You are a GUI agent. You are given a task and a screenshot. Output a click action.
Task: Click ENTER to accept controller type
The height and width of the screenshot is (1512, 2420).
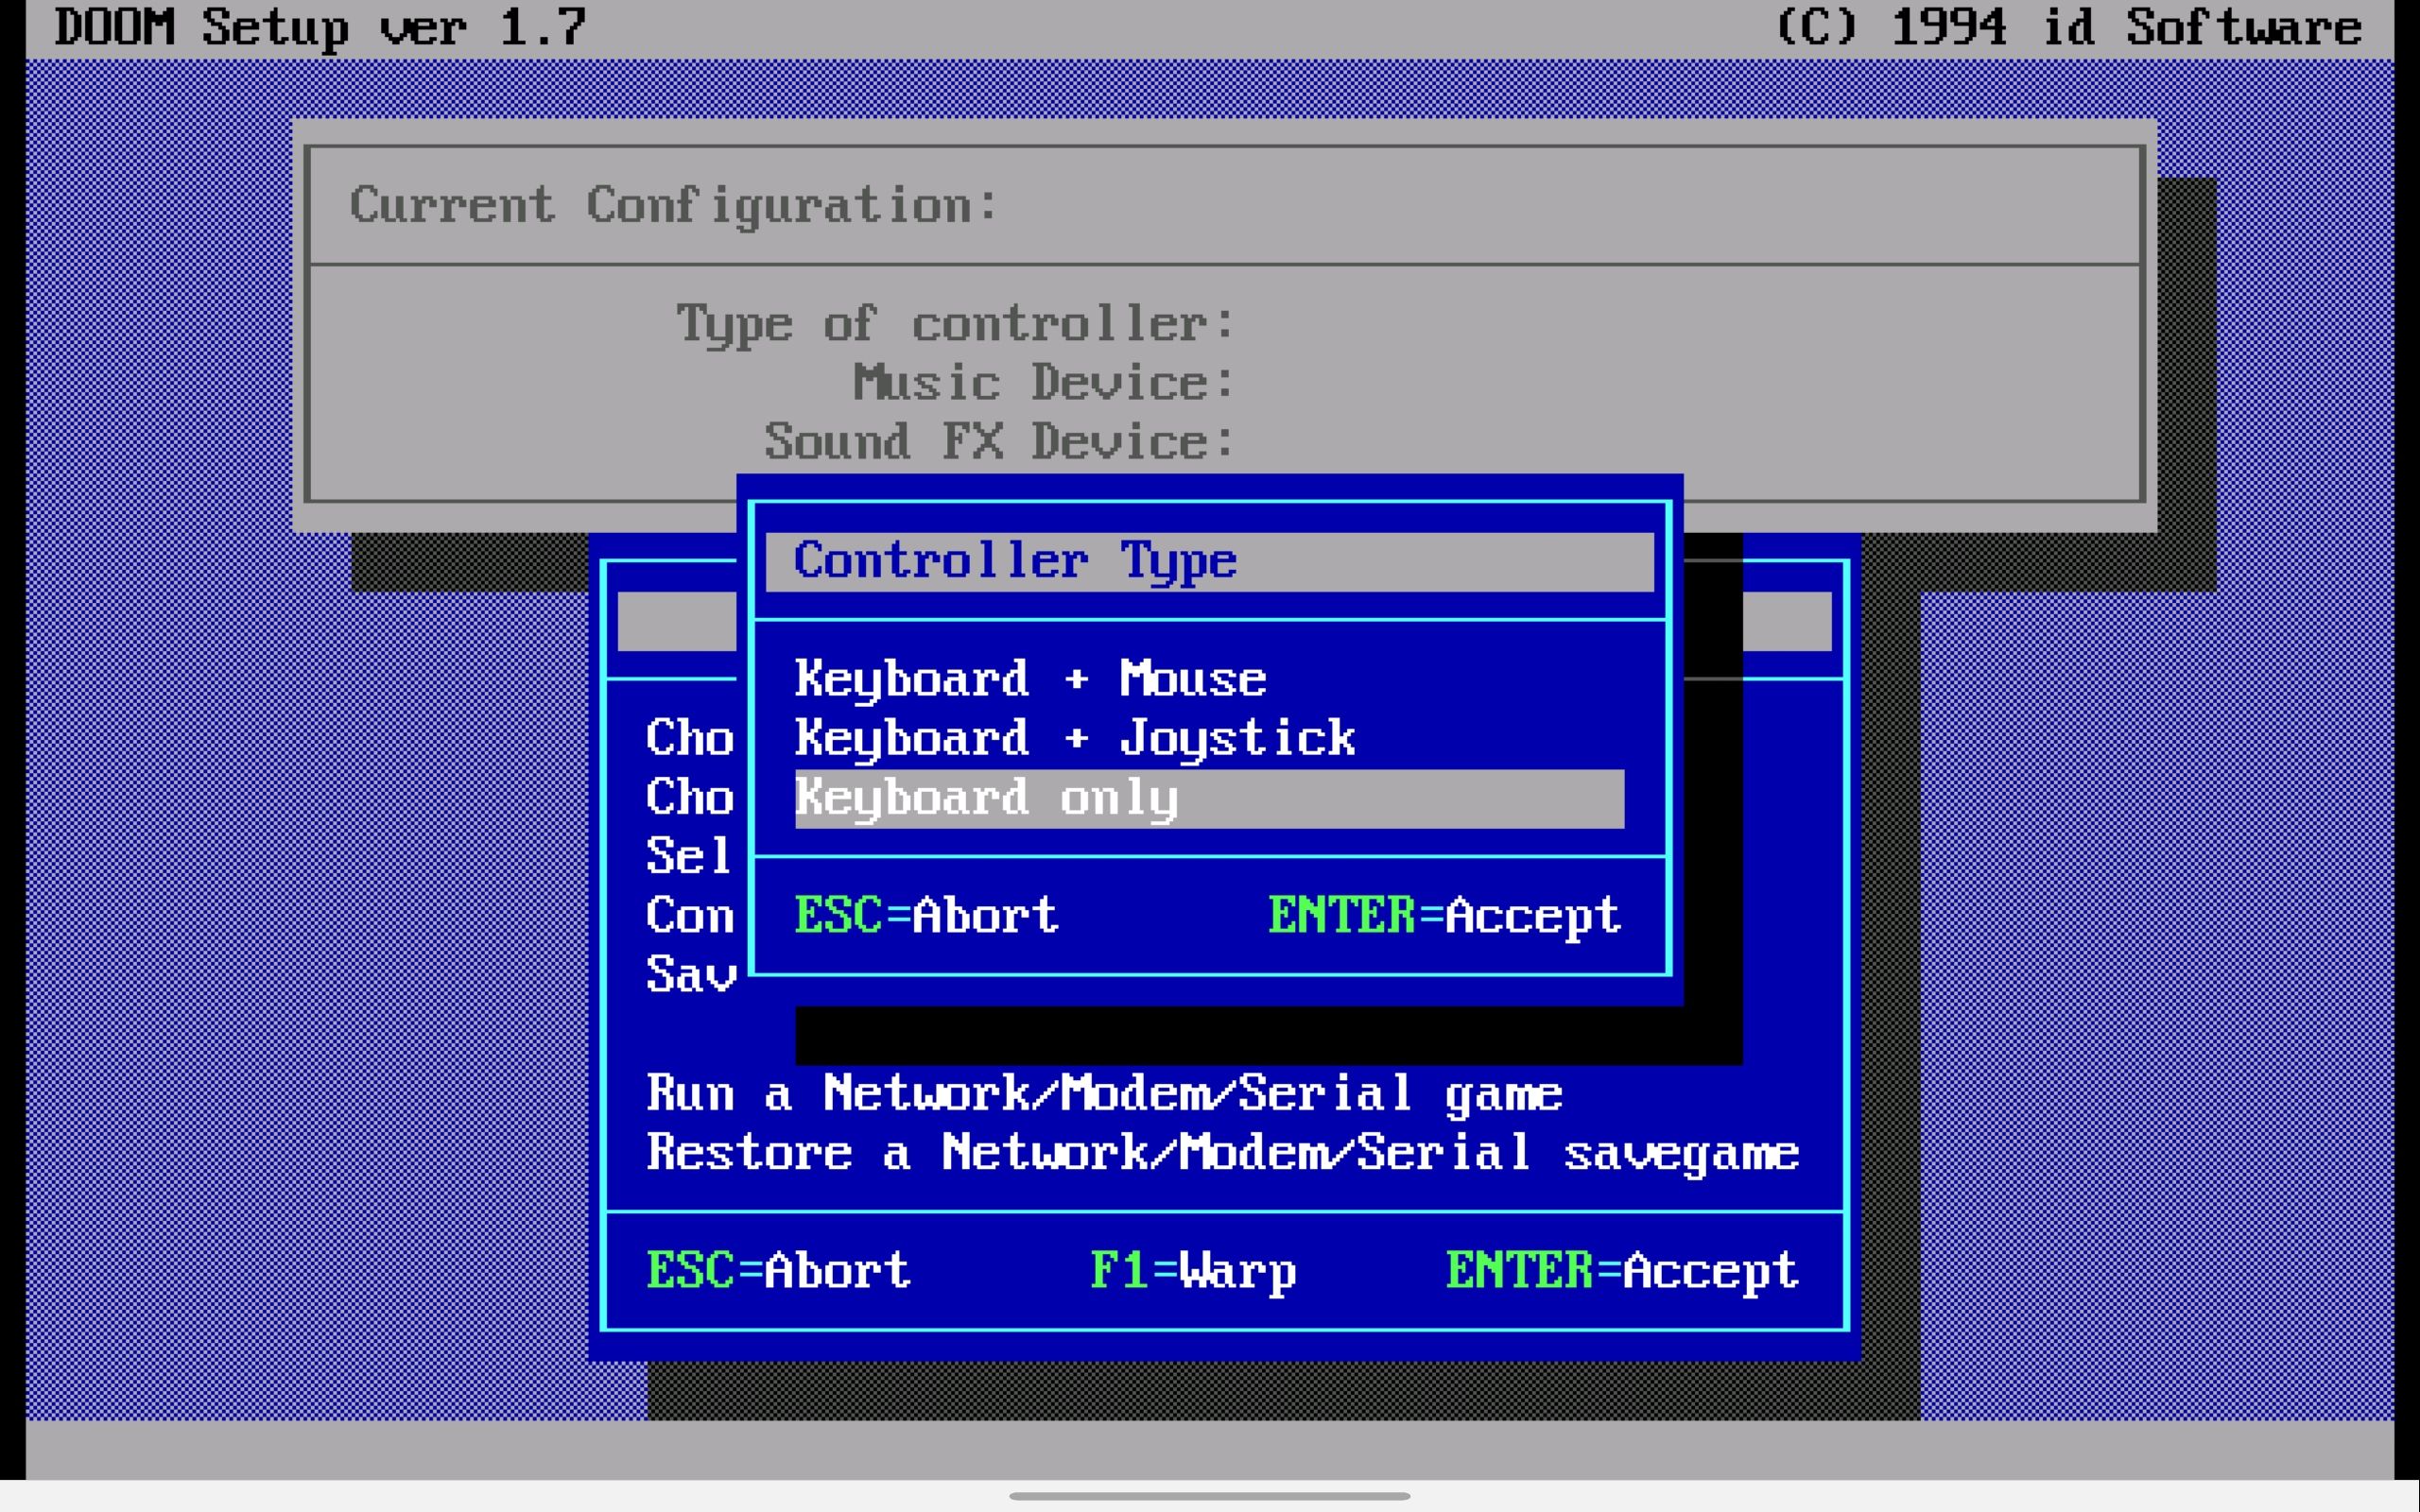(x=1441, y=915)
